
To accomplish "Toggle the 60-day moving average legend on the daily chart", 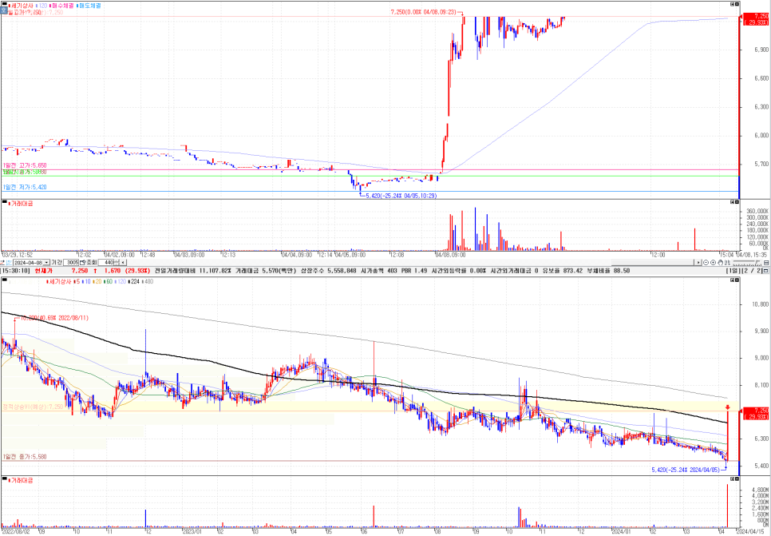I will point(108,281).
